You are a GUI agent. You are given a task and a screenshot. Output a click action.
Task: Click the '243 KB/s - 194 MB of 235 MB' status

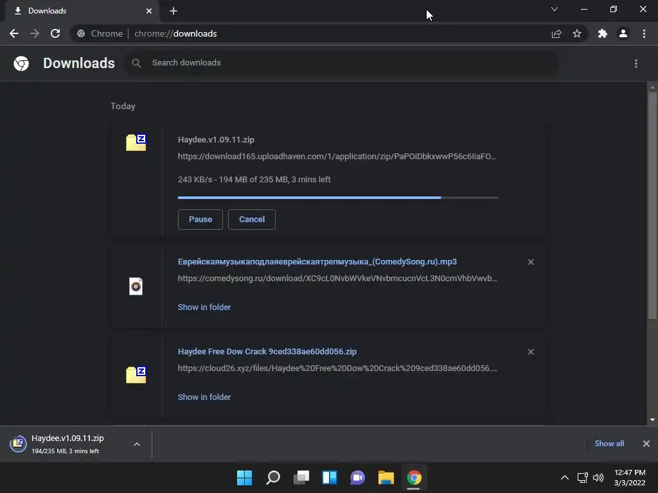(254, 180)
